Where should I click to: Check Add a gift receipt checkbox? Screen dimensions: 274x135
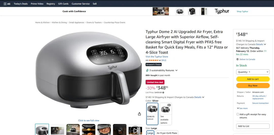pos(238,114)
